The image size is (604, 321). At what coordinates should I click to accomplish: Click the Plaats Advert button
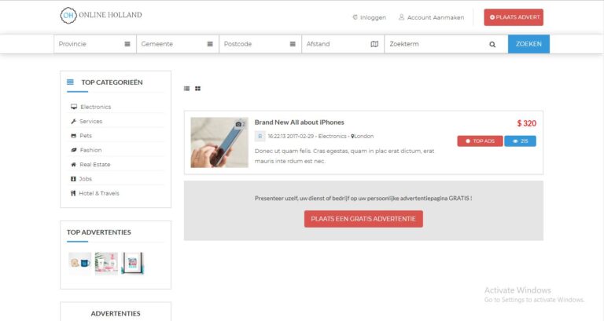[513, 16]
